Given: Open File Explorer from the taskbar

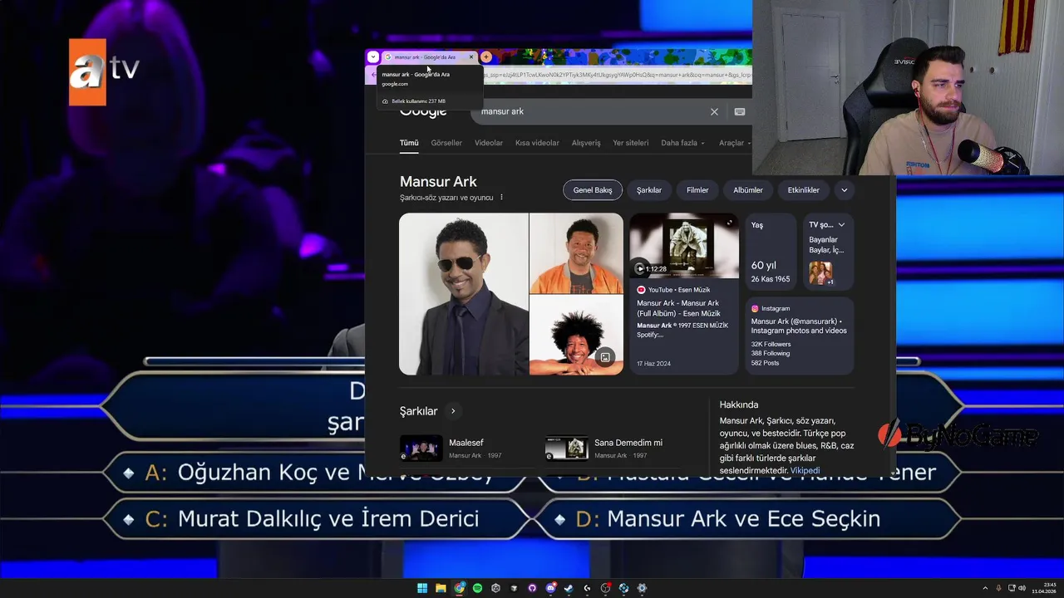Looking at the screenshot, I should point(441,588).
